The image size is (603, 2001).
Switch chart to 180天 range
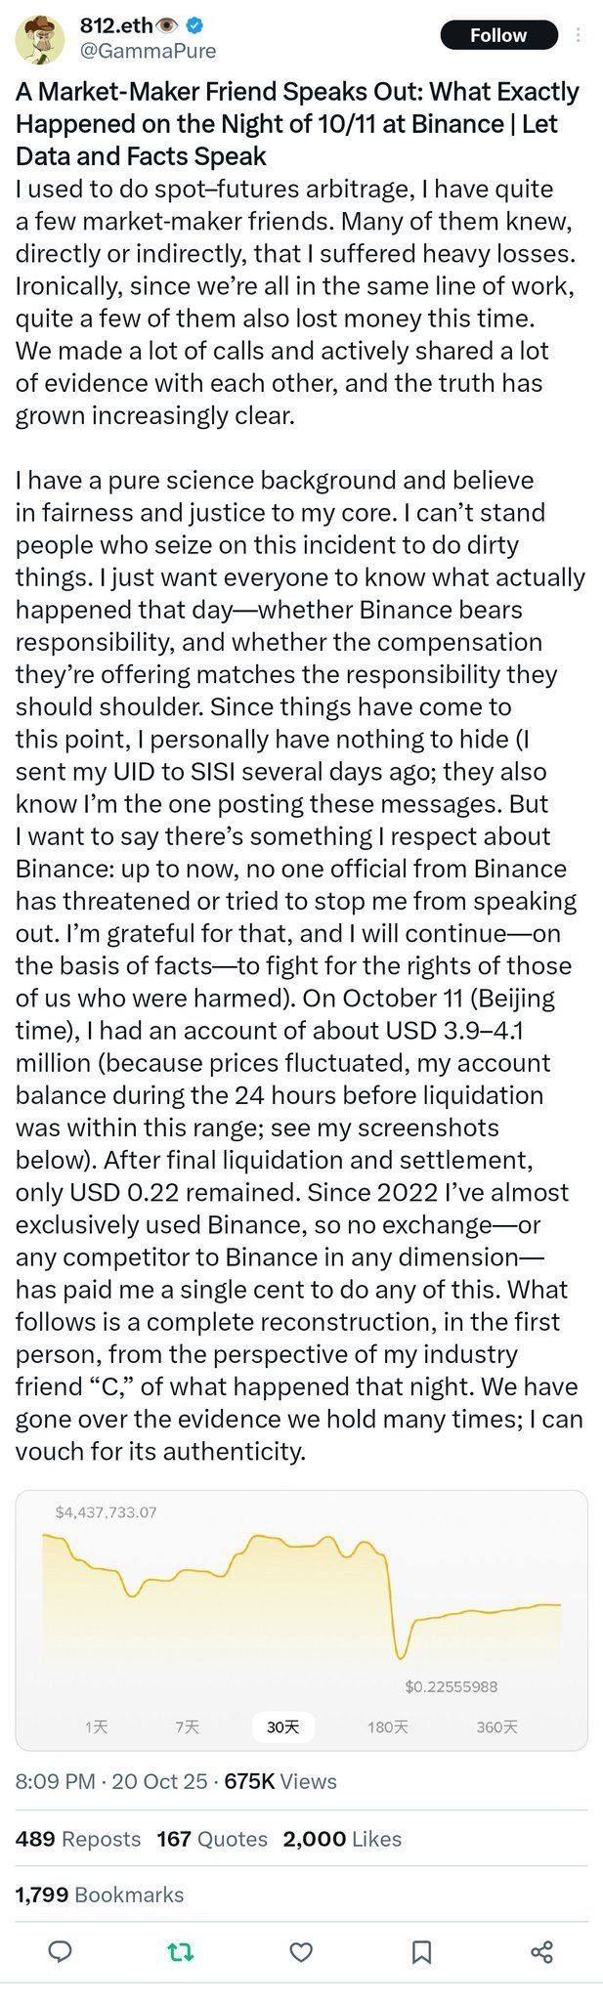[x=387, y=1726]
